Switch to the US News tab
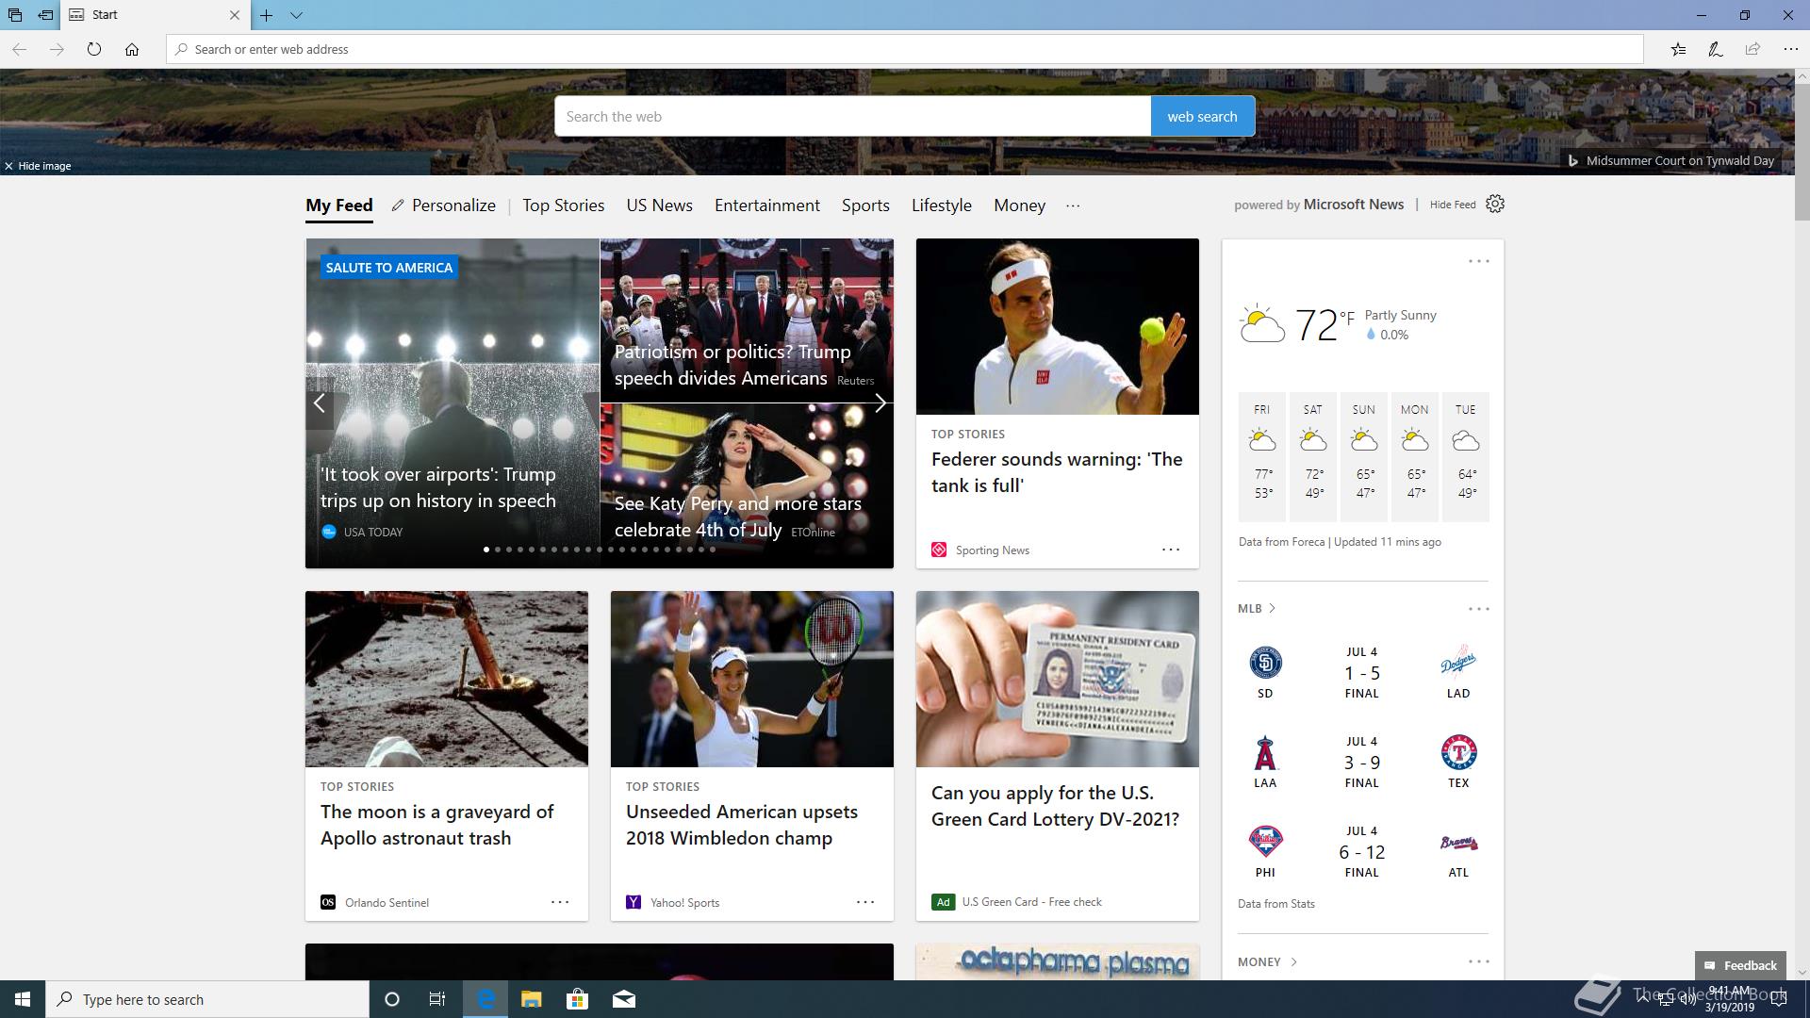 [x=660, y=205]
